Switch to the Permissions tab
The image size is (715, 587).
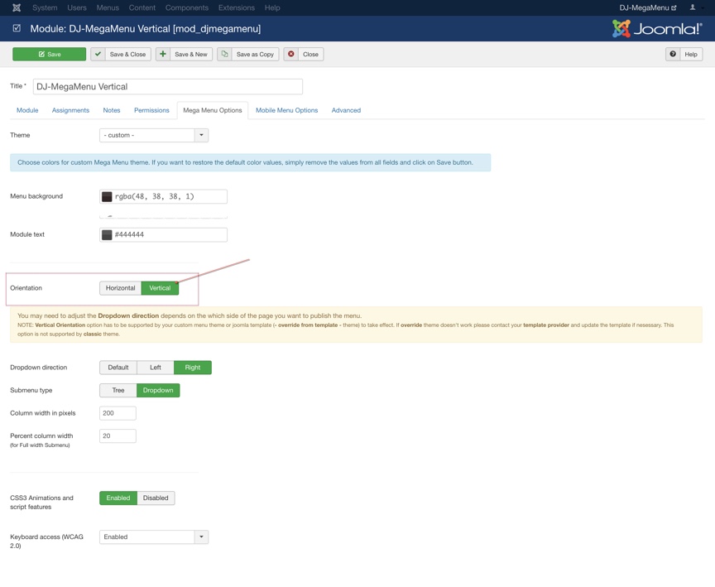tap(151, 110)
